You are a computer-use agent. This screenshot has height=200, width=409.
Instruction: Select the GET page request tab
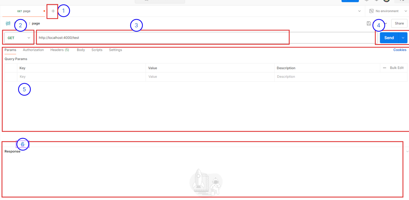(24, 11)
